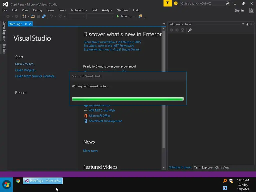Click the Start Page taskbar button

[43, 181]
